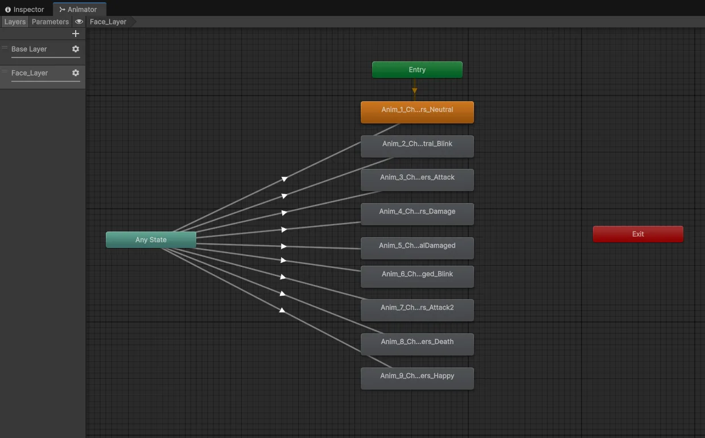
Task: Select the Layers tab
Action: point(15,22)
